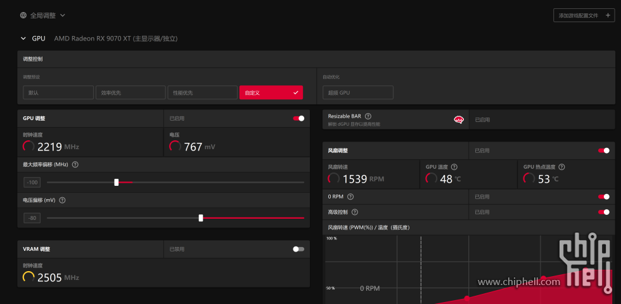Open the 全局调整 dropdown chevron
The width and height of the screenshot is (621, 304).
coord(62,15)
